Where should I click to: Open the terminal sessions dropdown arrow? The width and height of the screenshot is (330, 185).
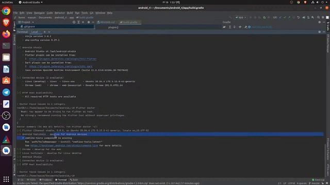tap(49, 32)
